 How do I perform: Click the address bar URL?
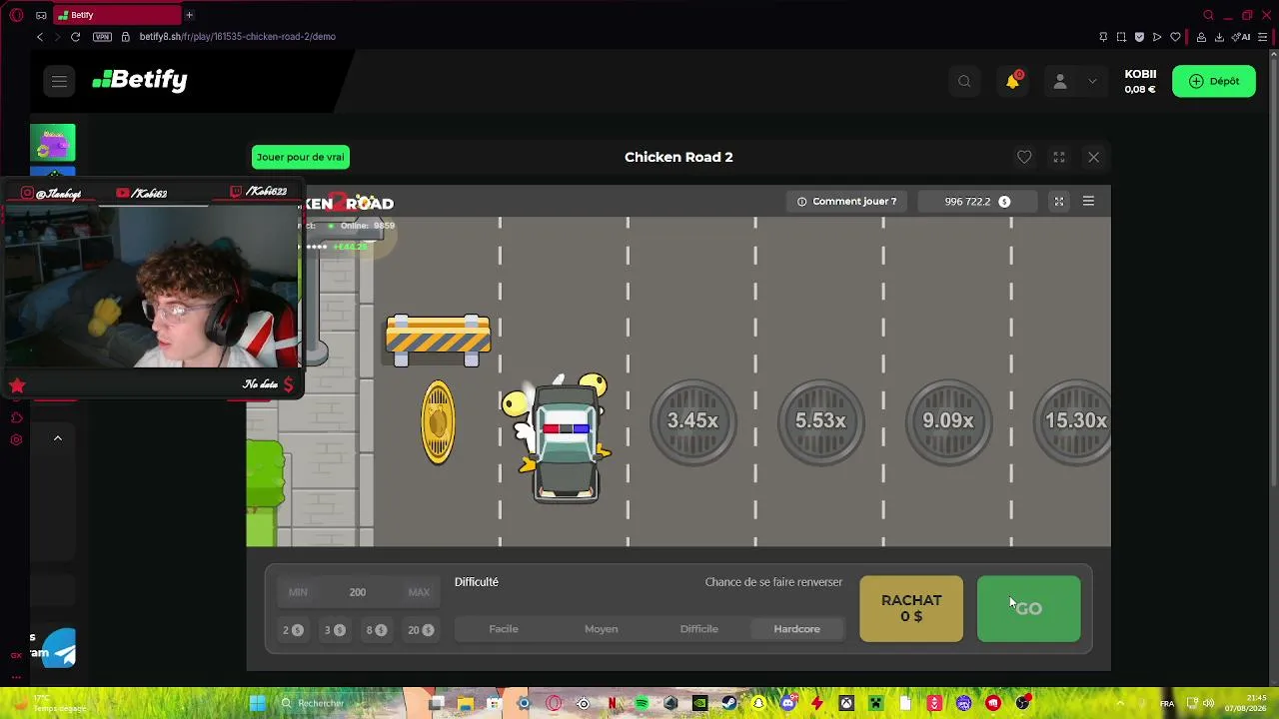tap(238, 37)
